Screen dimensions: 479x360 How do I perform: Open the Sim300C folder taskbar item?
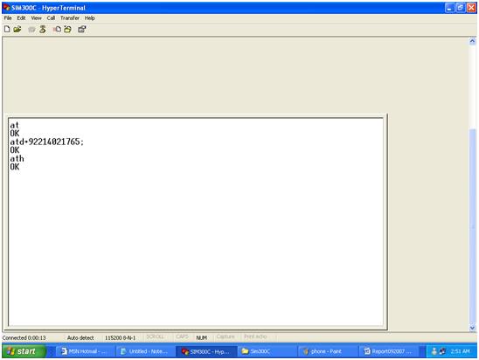point(267,351)
